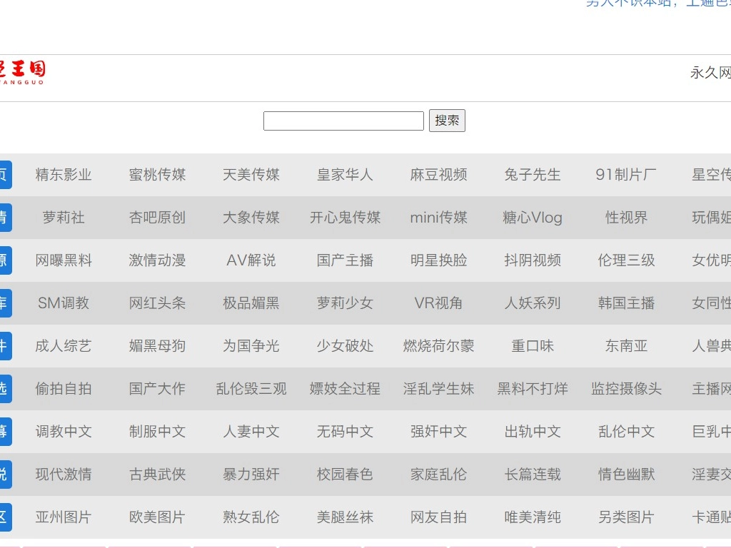Image resolution: width=731 pixels, height=548 pixels.
Task: Click the search text input field
Action: pos(343,121)
